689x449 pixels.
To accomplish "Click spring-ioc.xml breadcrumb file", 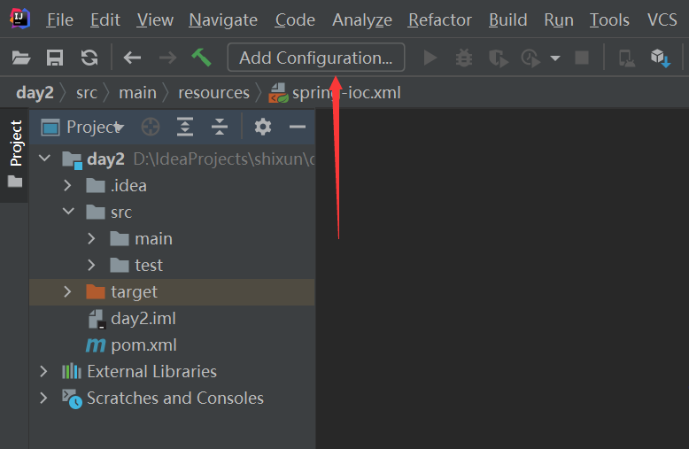I will (x=335, y=93).
